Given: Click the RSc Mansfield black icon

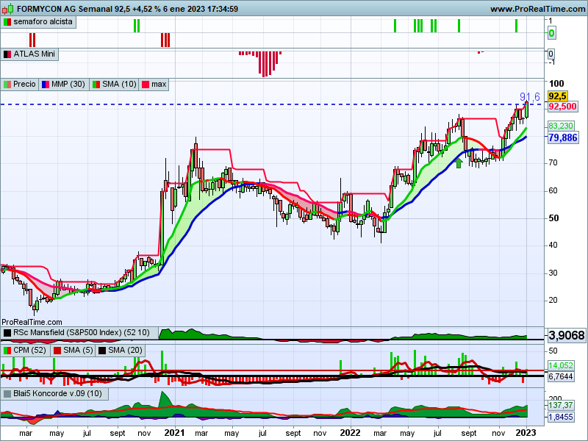Looking at the screenshot, I should point(7,333).
